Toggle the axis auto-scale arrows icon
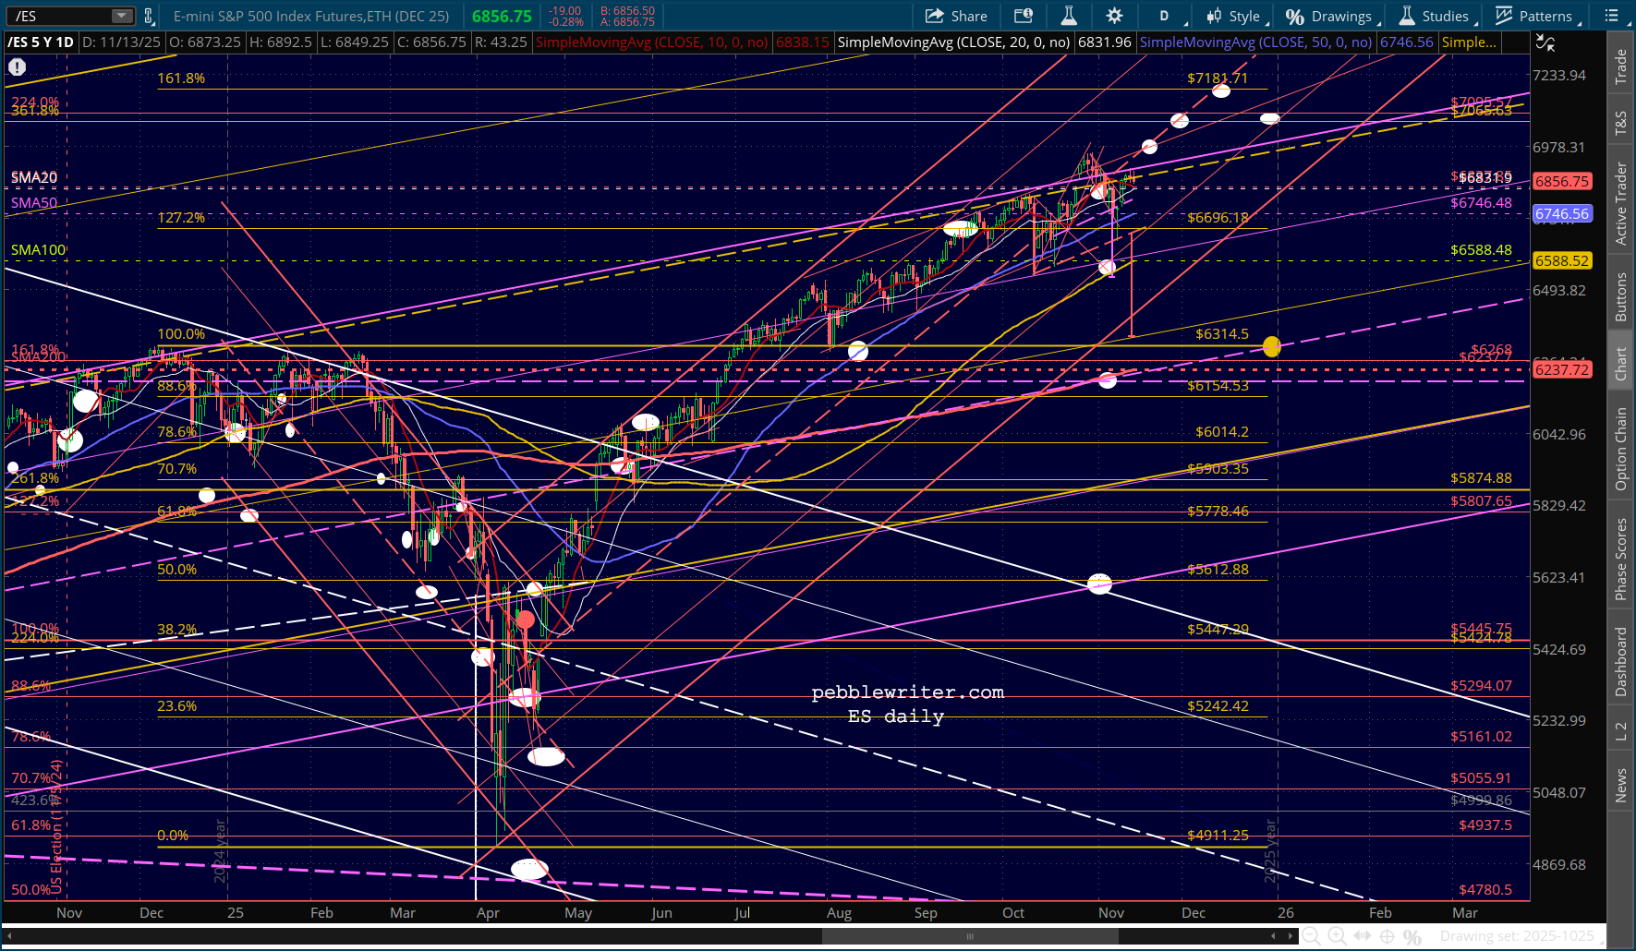The height and width of the screenshot is (951, 1636). [1545, 42]
